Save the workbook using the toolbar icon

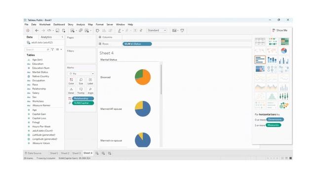(57, 31)
